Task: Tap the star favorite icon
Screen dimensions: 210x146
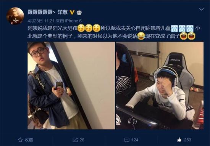Action: (20, 140)
